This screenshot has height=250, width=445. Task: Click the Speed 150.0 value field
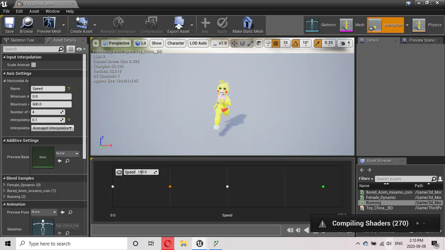141,172
